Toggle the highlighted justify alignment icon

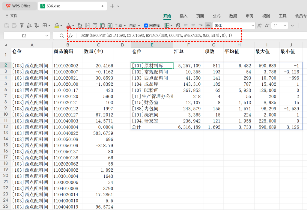pyautogui.click(x=208, y=25)
